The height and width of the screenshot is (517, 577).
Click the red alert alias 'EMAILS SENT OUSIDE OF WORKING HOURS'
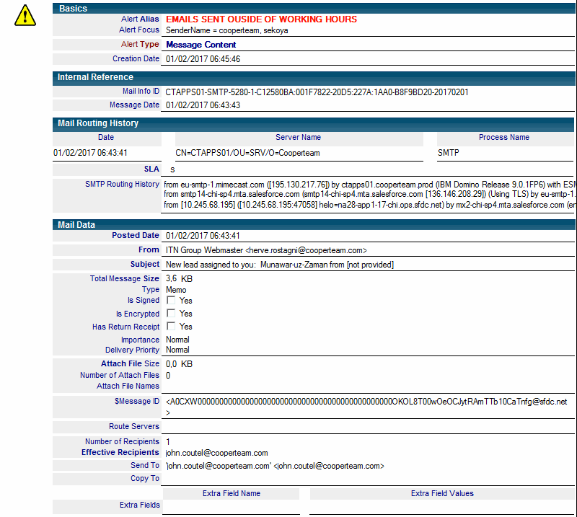click(261, 19)
